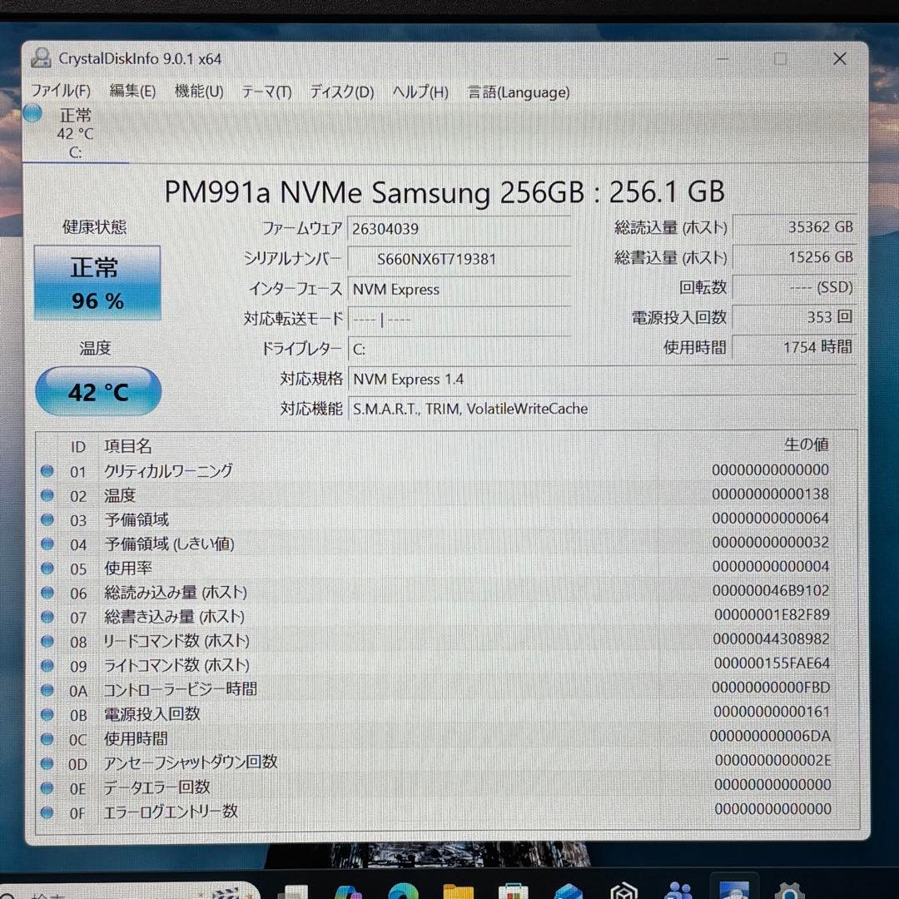Select raw value 00000000000064

pyautogui.click(x=770, y=518)
